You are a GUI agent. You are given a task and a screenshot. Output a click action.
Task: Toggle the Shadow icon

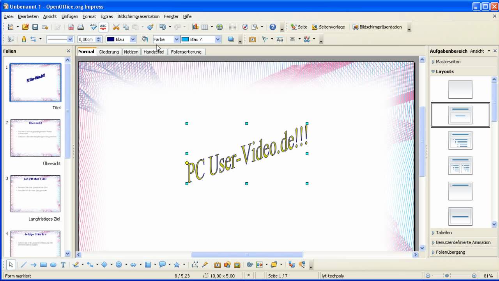click(x=231, y=39)
